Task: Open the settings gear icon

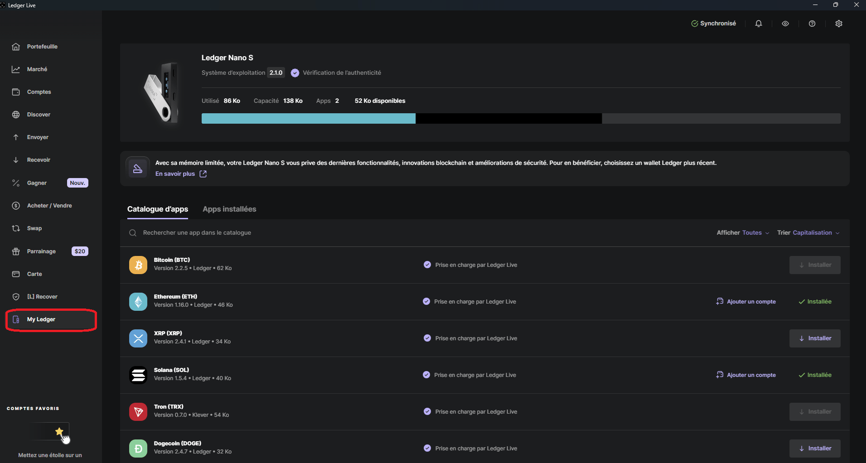Action: tap(839, 24)
